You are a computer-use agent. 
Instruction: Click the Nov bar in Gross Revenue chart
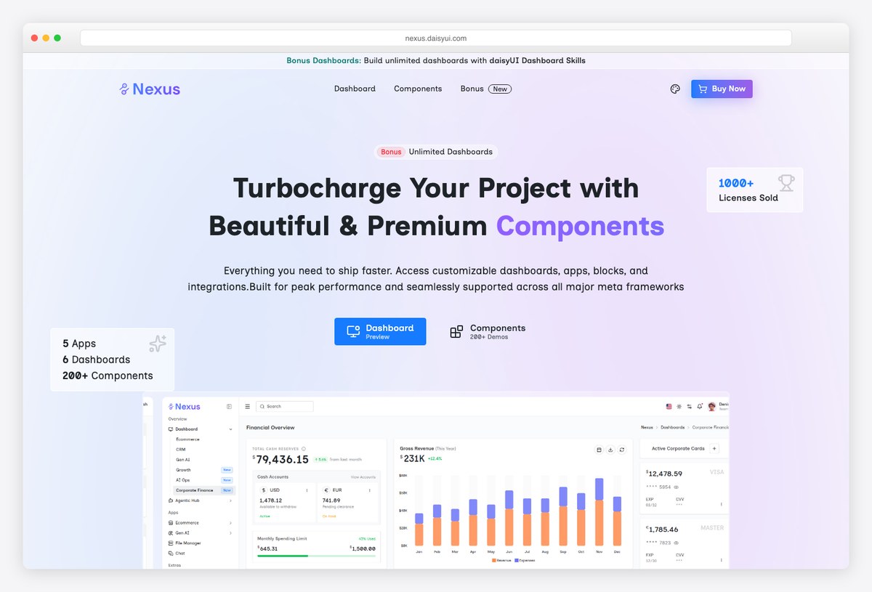pyautogui.click(x=599, y=512)
